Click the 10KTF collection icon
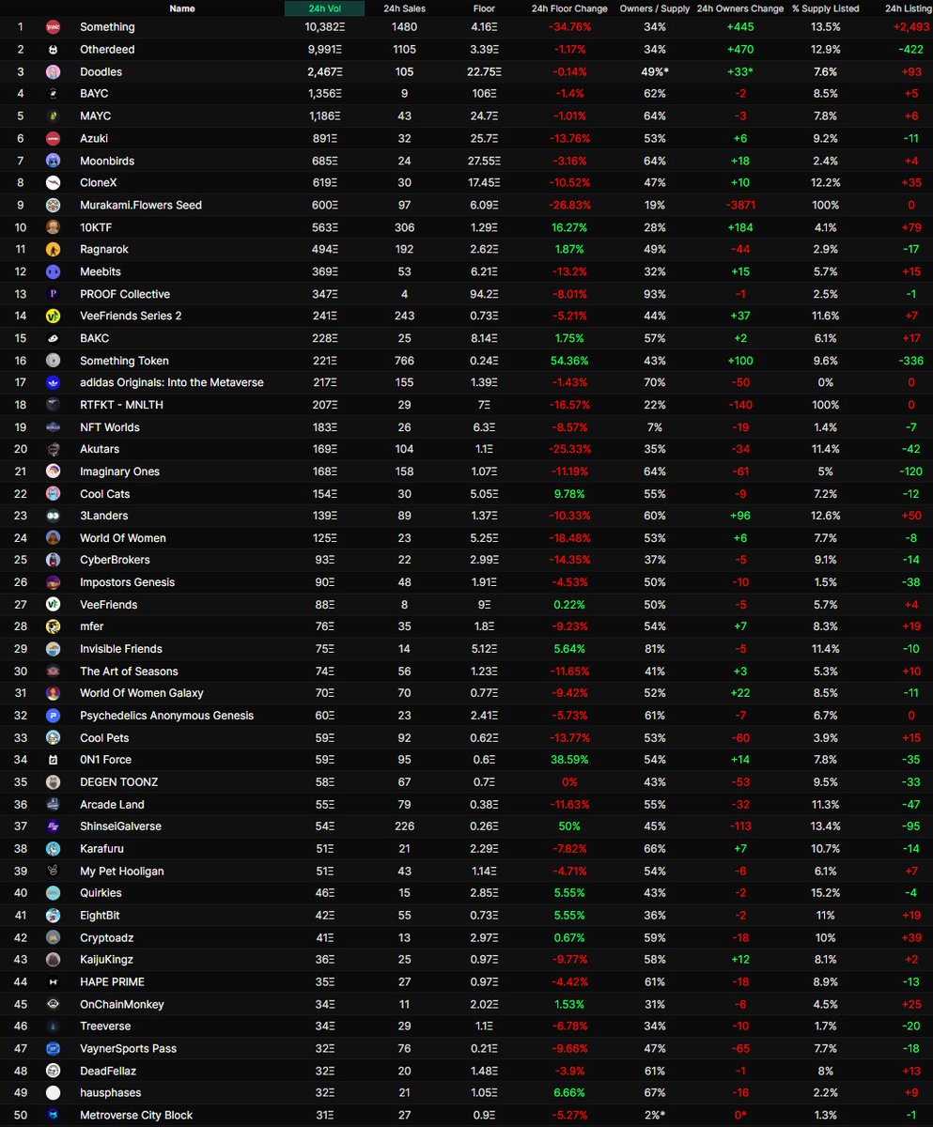This screenshot has height=1127, width=933. point(54,227)
